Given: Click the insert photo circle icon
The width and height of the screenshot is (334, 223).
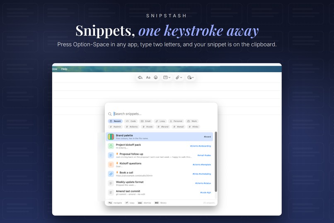Looking at the screenshot, I should pyautogui.click(x=189, y=78).
